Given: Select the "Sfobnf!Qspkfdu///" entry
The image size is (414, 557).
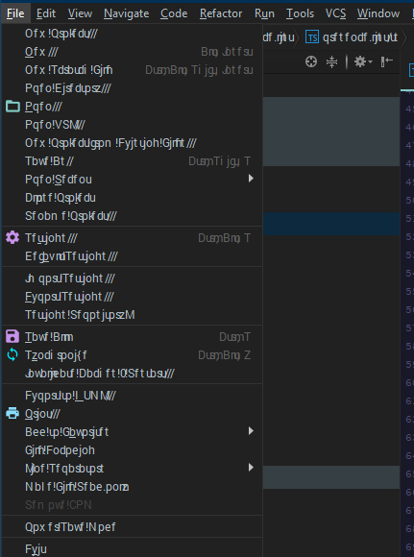Looking at the screenshot, I should (x=132, y=216).
